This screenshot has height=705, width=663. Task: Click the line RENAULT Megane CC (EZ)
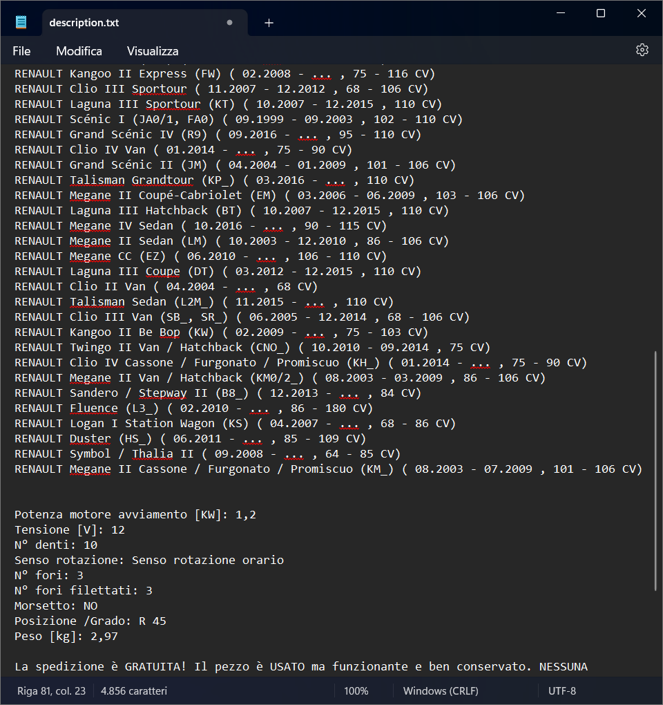(200, 256)
